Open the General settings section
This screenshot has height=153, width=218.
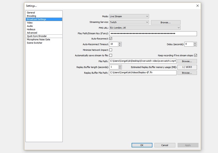pyautogui.click(x=44, y=13)
